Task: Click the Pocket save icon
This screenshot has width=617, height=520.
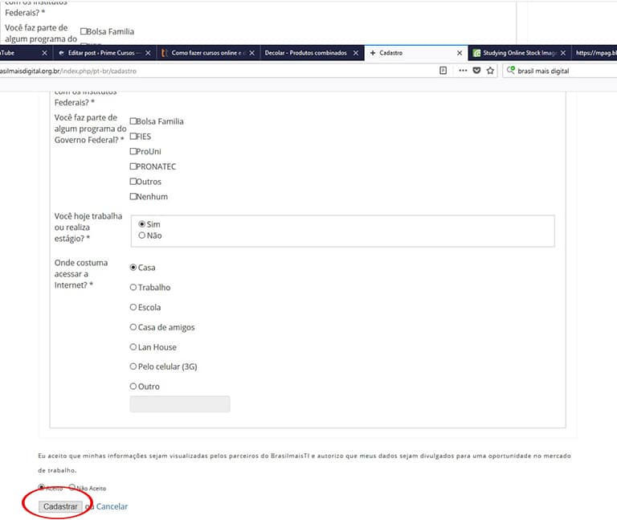Action: (x=476, y=71)
